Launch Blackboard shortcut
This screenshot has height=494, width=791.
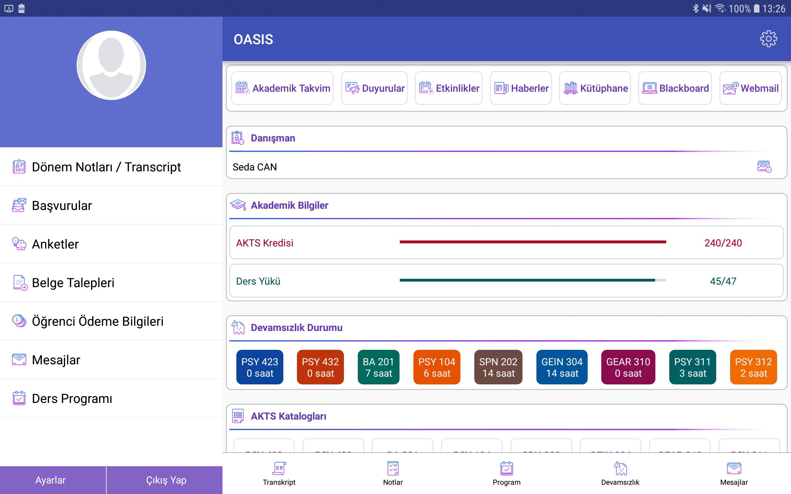click(675, 88)
